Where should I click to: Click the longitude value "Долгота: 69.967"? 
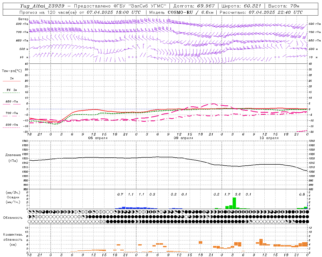pyautogui.click(x=194, y=6)
